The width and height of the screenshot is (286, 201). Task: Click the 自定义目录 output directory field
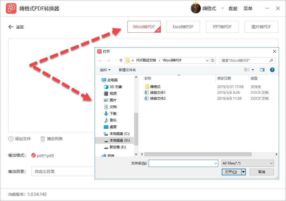tap(63, 171)
